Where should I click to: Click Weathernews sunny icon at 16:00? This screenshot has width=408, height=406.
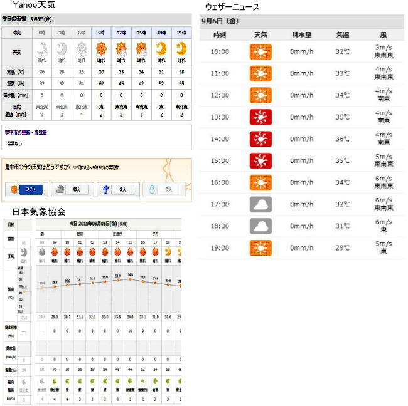click(x=260, y=182)
